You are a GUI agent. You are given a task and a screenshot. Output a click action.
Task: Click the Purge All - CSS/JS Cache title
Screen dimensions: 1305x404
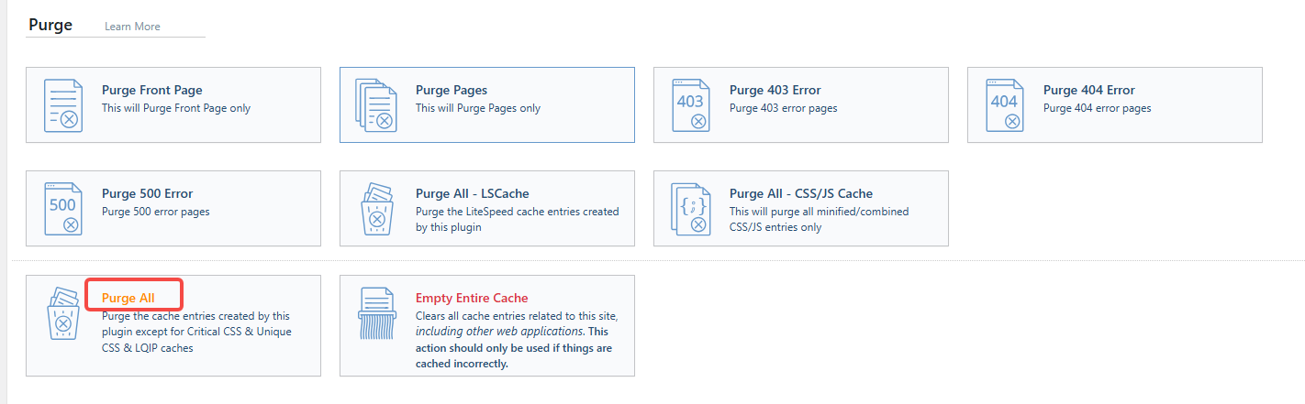coord(800,194)
